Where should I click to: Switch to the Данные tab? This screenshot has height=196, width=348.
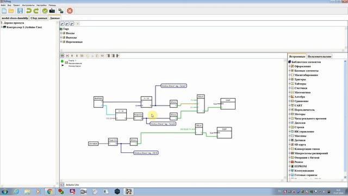click(x=54, y=18)
